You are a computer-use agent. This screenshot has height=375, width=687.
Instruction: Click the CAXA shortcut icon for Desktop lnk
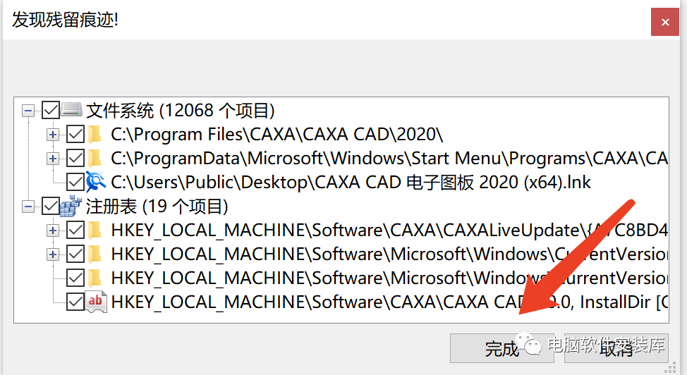pyautogui.click(x=95, y=182)
